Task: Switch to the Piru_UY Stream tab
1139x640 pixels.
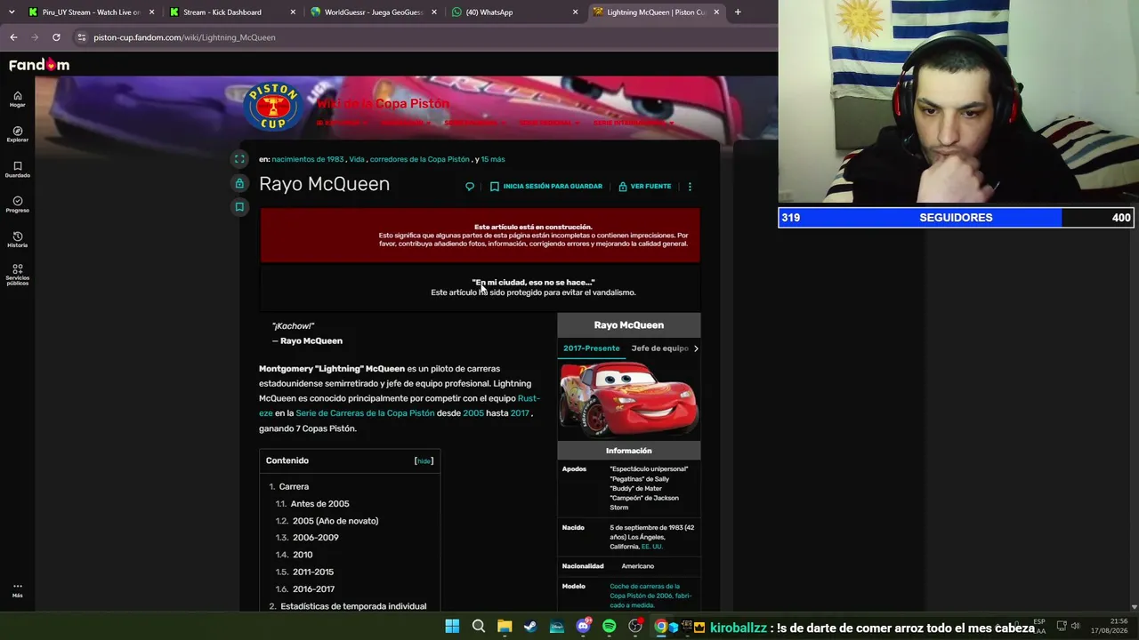Action: coord(91,12)
